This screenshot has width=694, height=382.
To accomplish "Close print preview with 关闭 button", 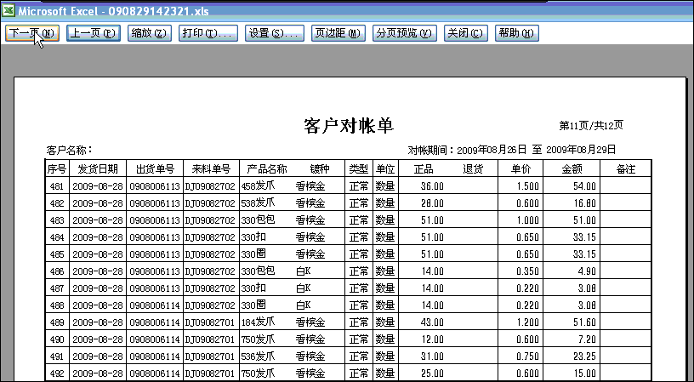I will click(x=465, y=33).
